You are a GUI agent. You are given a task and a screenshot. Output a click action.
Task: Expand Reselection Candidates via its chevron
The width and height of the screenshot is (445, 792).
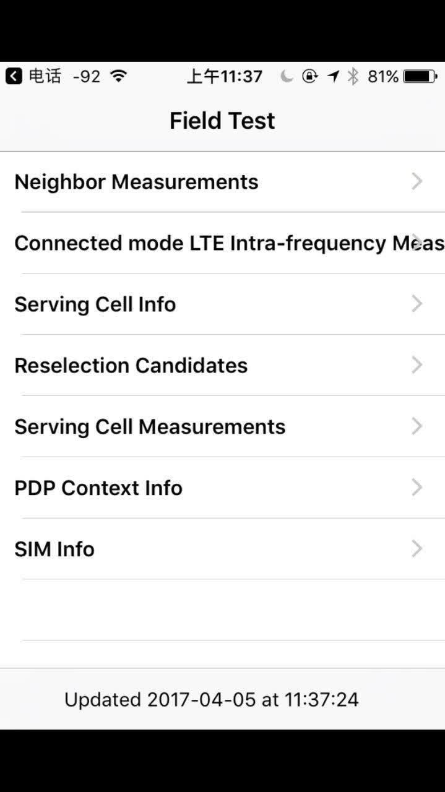click(x=417, y=365)
